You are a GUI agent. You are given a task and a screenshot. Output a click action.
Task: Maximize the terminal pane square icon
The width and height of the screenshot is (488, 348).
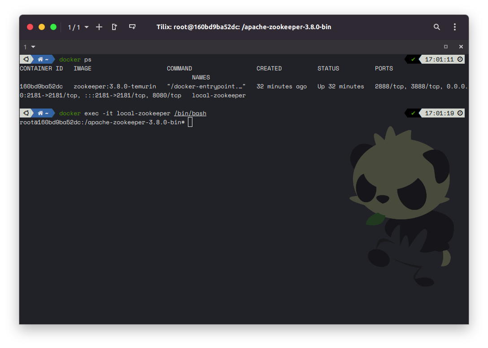[x=446, y=47]
